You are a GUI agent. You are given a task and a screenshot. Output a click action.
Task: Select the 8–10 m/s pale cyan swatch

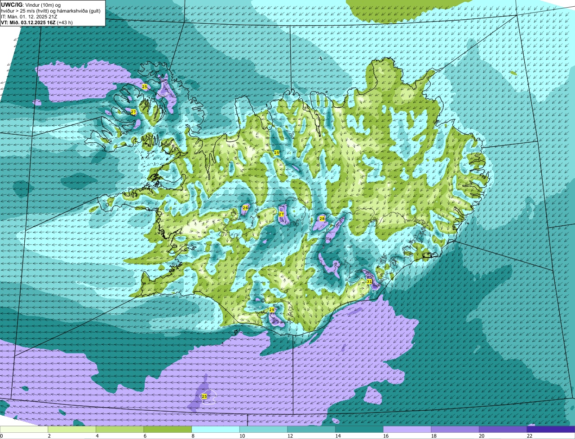point(216,429)
